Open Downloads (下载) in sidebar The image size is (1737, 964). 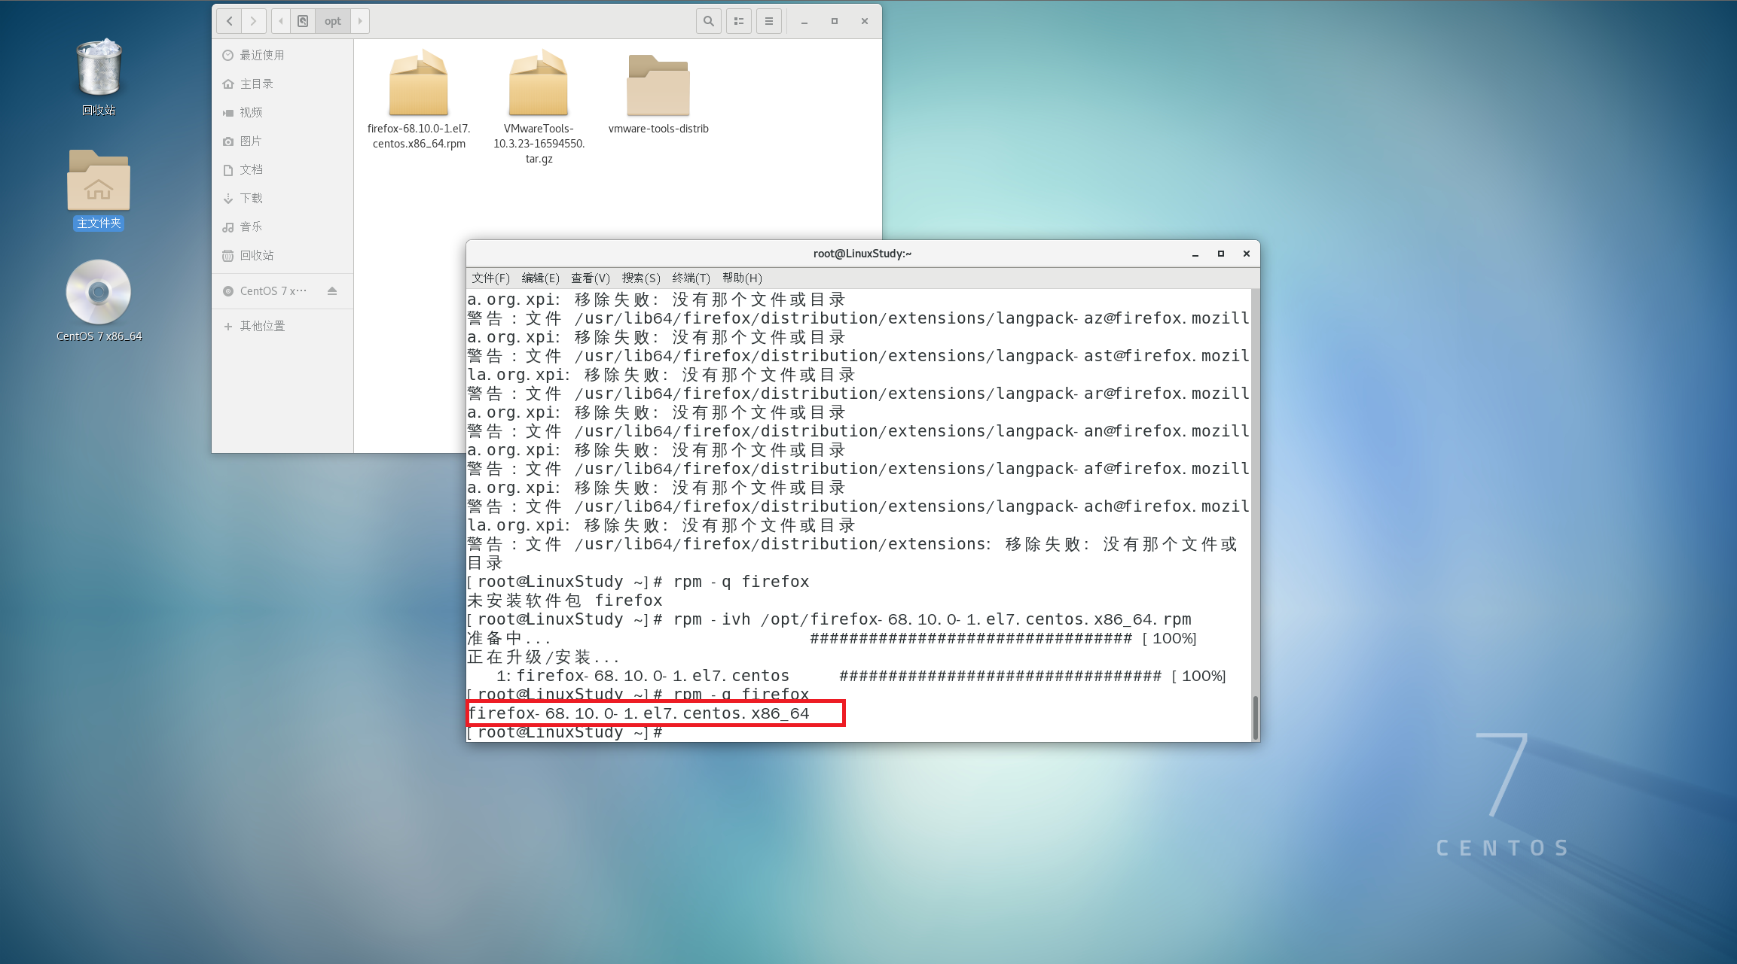tap(282, 198)
